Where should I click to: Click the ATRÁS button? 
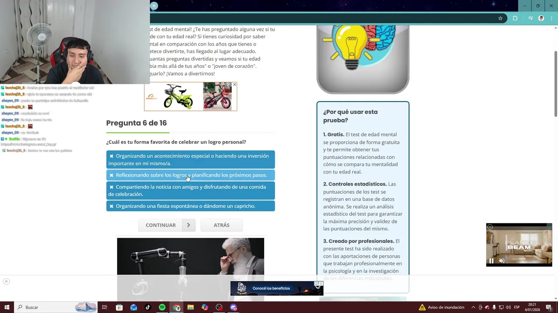[x=221, y=225]
